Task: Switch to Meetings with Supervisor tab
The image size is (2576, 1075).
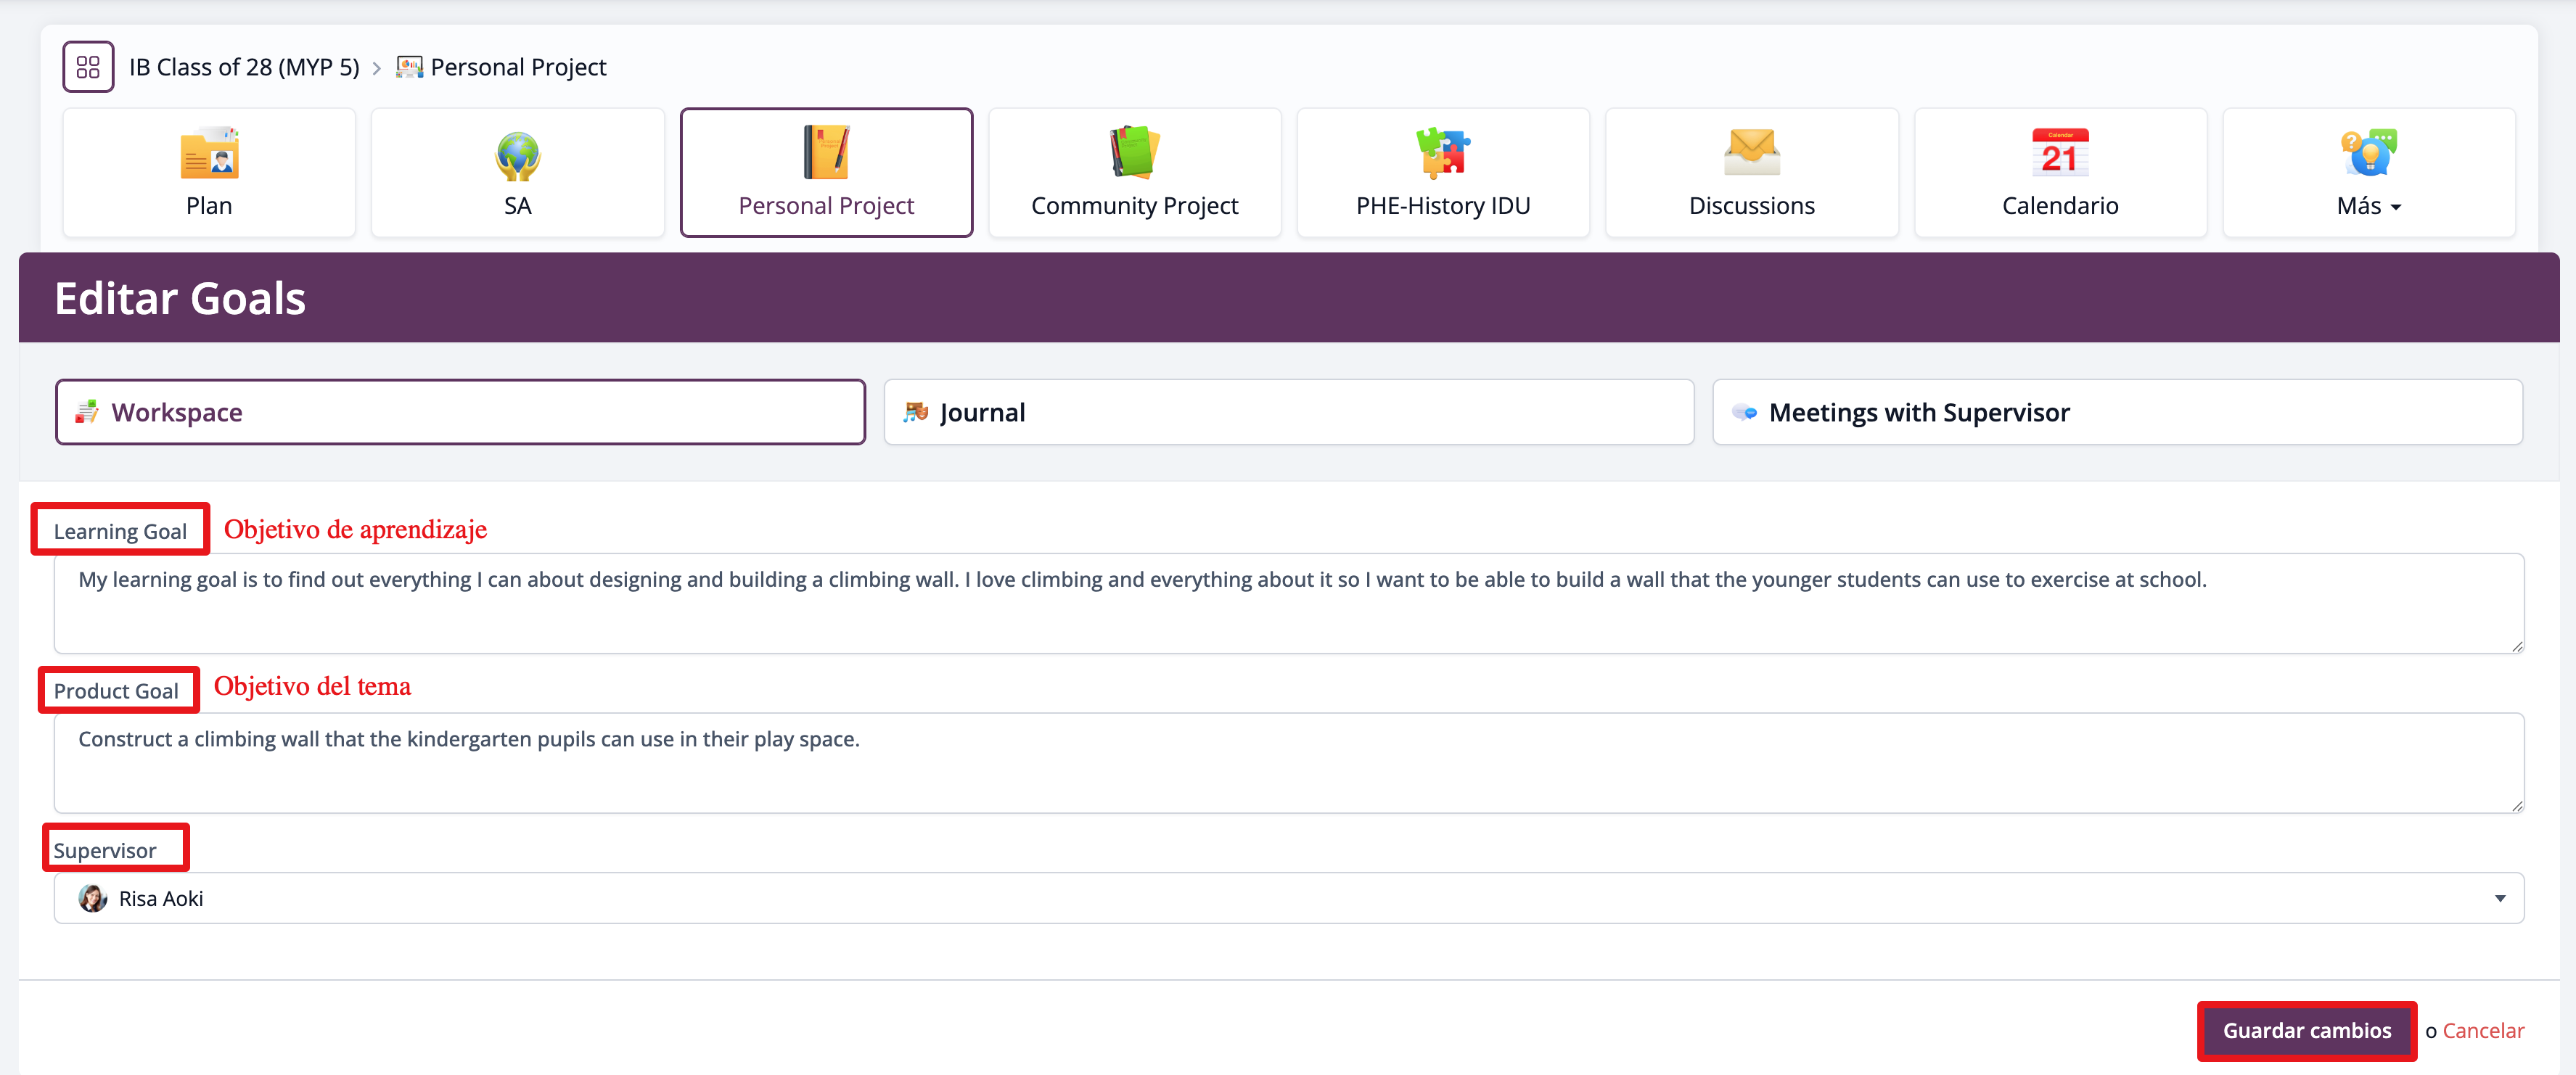Action: 2117,412
